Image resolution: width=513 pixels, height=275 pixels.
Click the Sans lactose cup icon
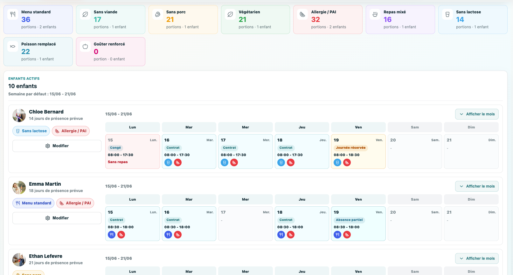pyautogui.click(x=447, y=14)
